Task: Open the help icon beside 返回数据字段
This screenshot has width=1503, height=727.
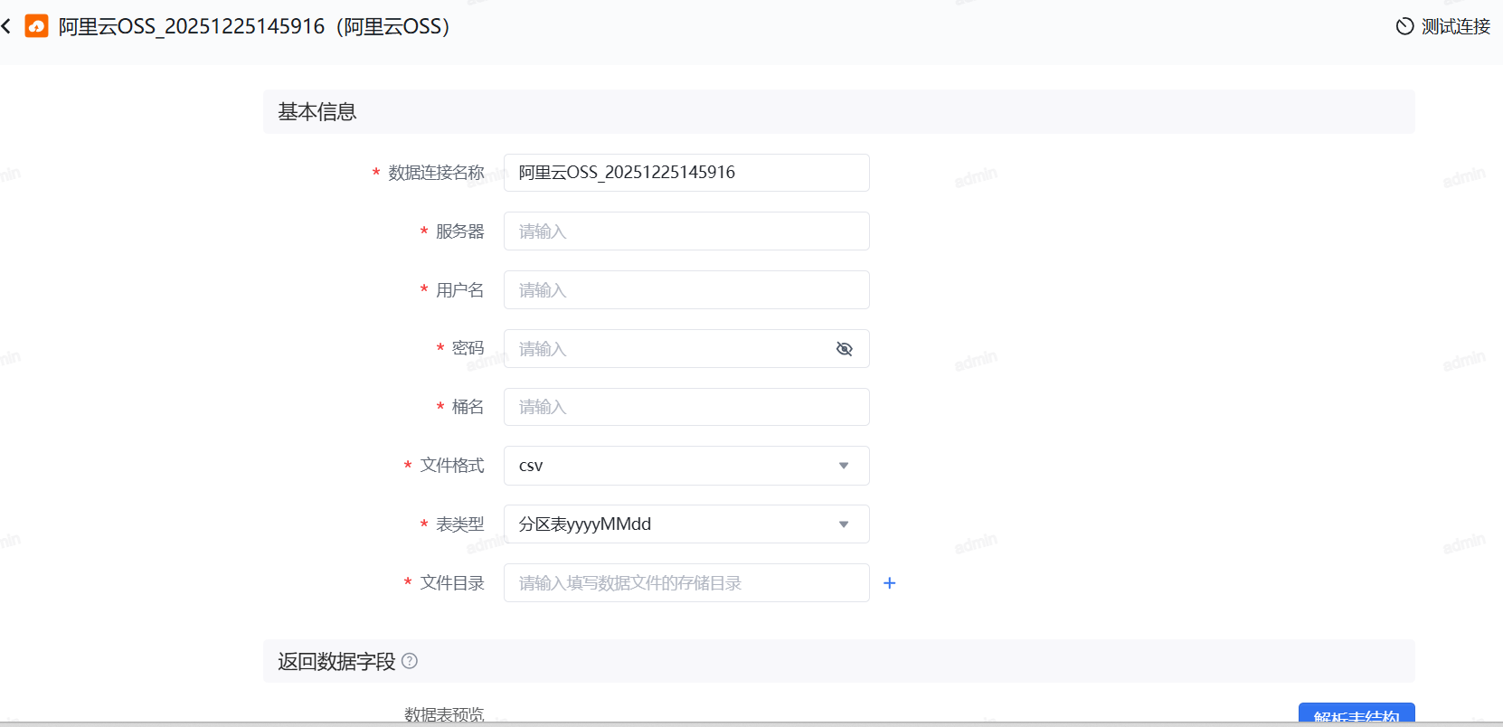Action: point(410,661)
